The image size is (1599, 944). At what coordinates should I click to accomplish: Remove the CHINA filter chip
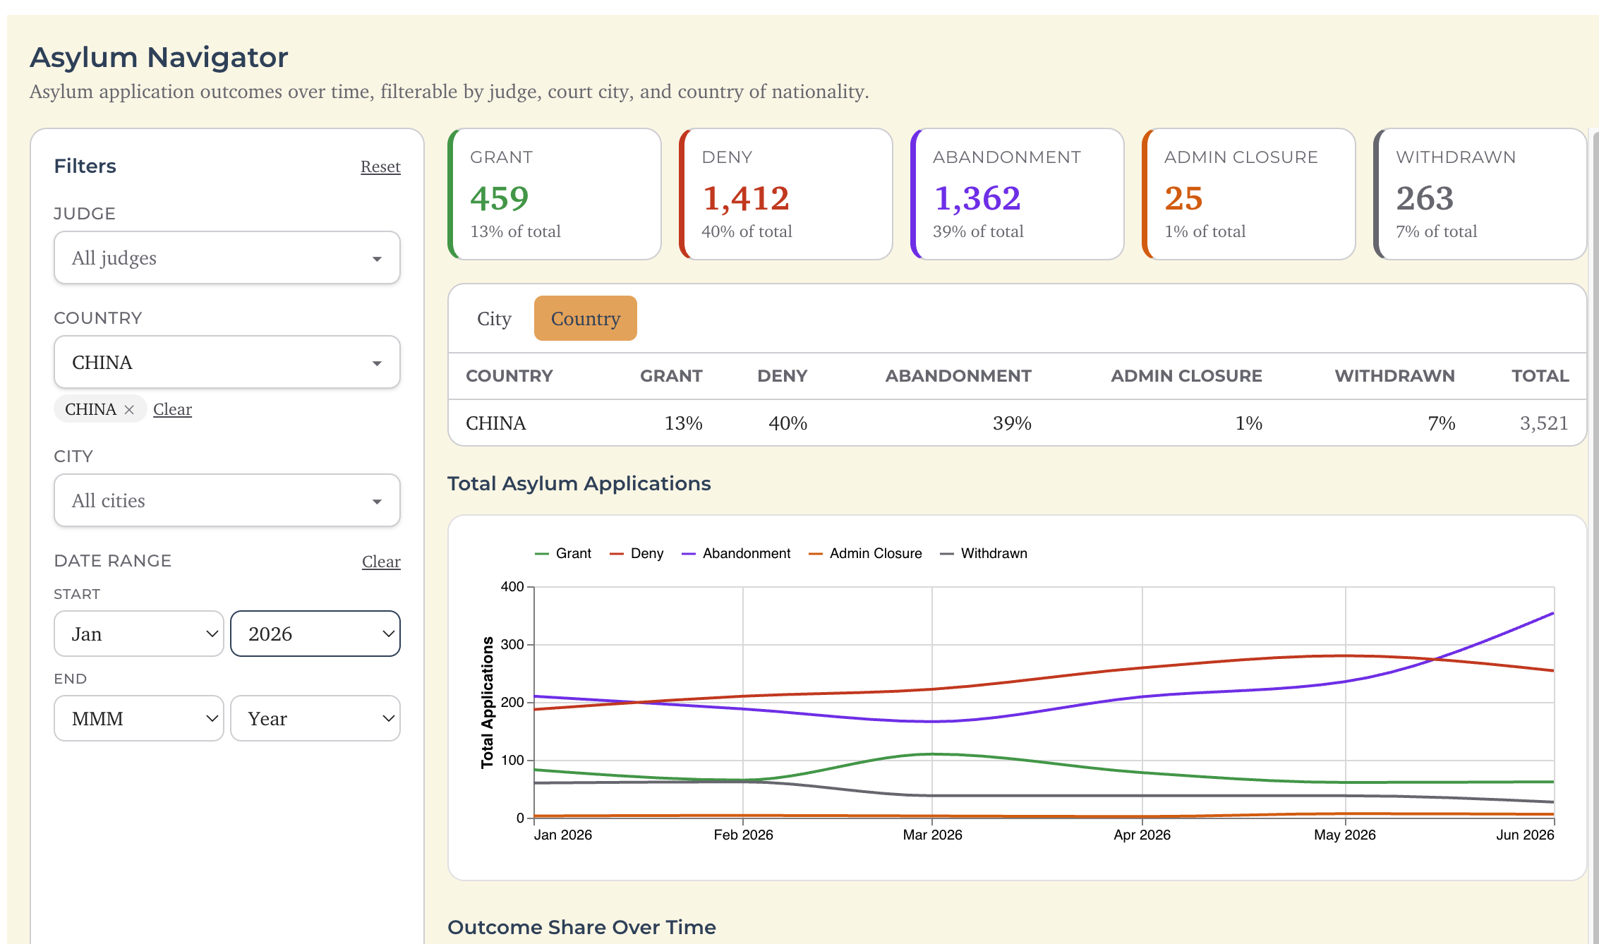click(x=129, y=409)
